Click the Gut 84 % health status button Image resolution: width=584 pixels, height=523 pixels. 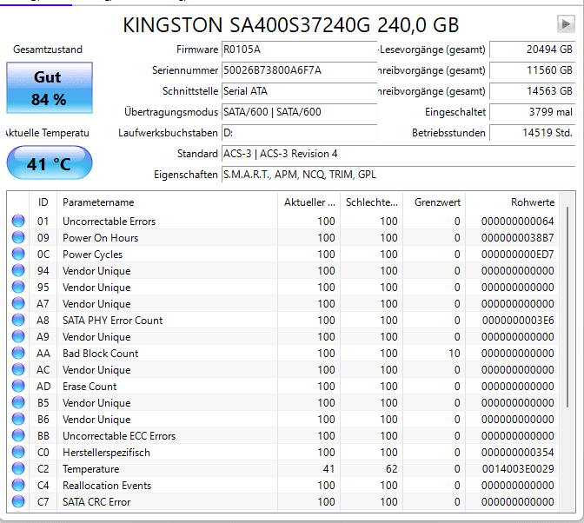[50, 88]
